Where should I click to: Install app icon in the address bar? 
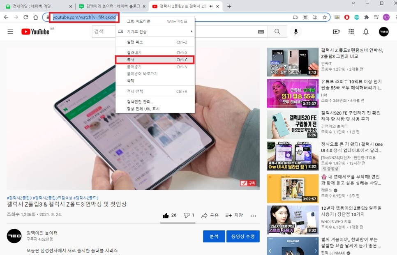tap(315, 17)
